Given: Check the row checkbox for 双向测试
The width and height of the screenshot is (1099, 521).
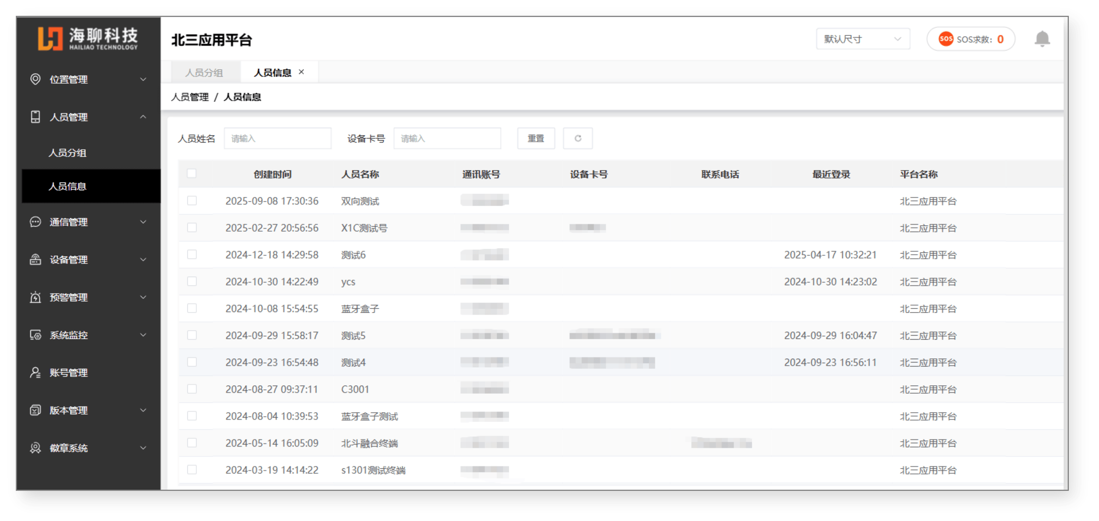Looking at the screenshot, I should click(x=192, y=201).
